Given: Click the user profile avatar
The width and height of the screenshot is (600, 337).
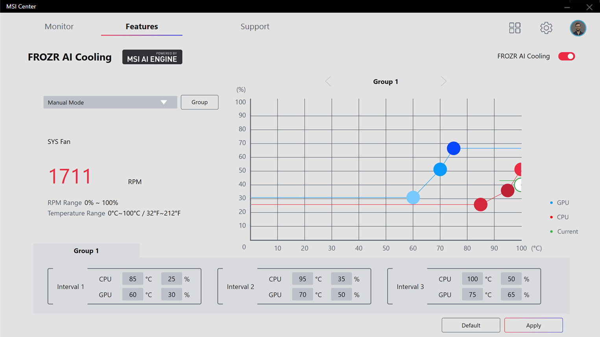Looking at the screenshot, I should point(578,28).
